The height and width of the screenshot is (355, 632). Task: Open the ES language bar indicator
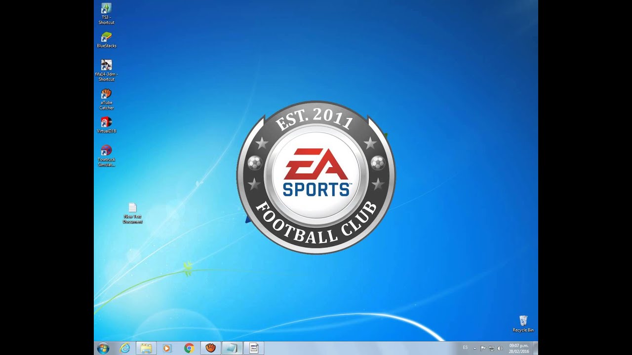[x=465, y=348]
